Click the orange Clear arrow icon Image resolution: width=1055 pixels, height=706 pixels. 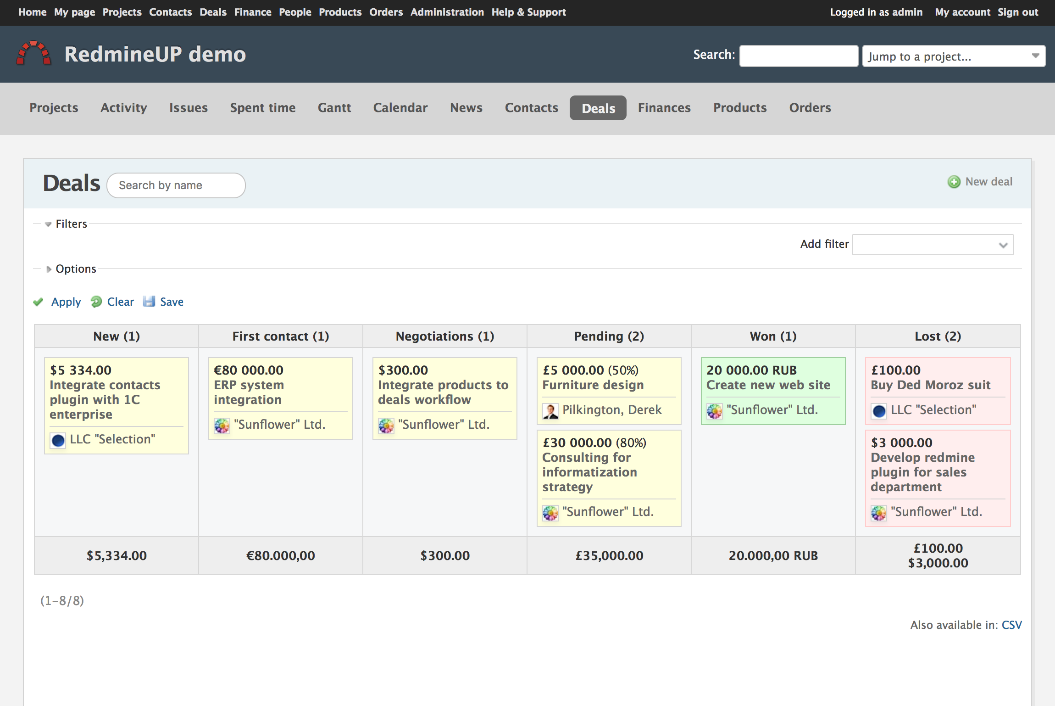click(96, 302)
